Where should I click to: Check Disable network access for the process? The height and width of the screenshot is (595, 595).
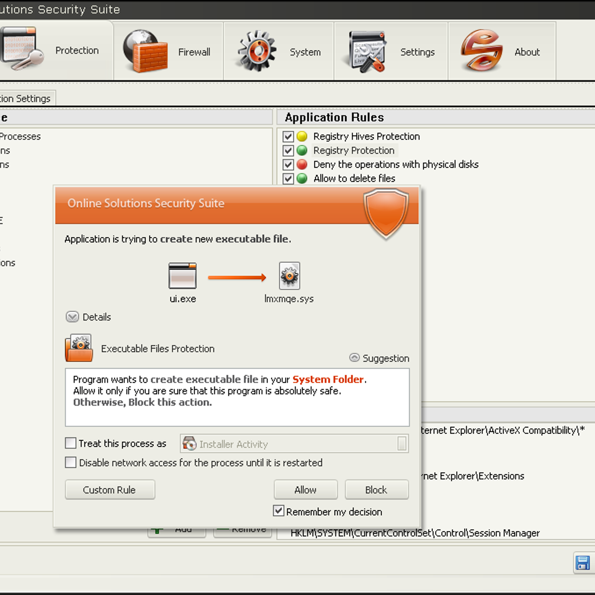(71, 462)
